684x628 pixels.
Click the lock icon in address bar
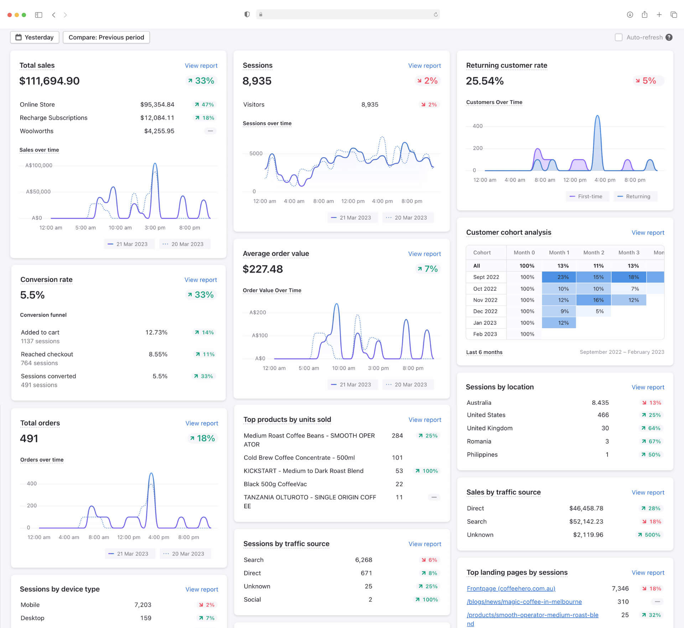click(261, 14)
